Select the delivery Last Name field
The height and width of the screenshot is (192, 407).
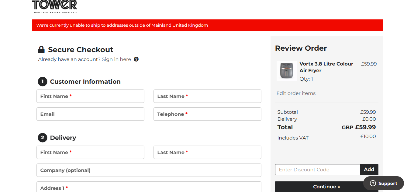click(x=207, y=152)
